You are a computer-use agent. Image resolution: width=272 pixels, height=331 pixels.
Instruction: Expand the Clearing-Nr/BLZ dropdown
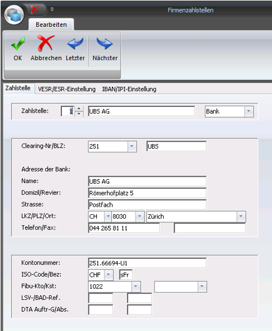point(132,146)
